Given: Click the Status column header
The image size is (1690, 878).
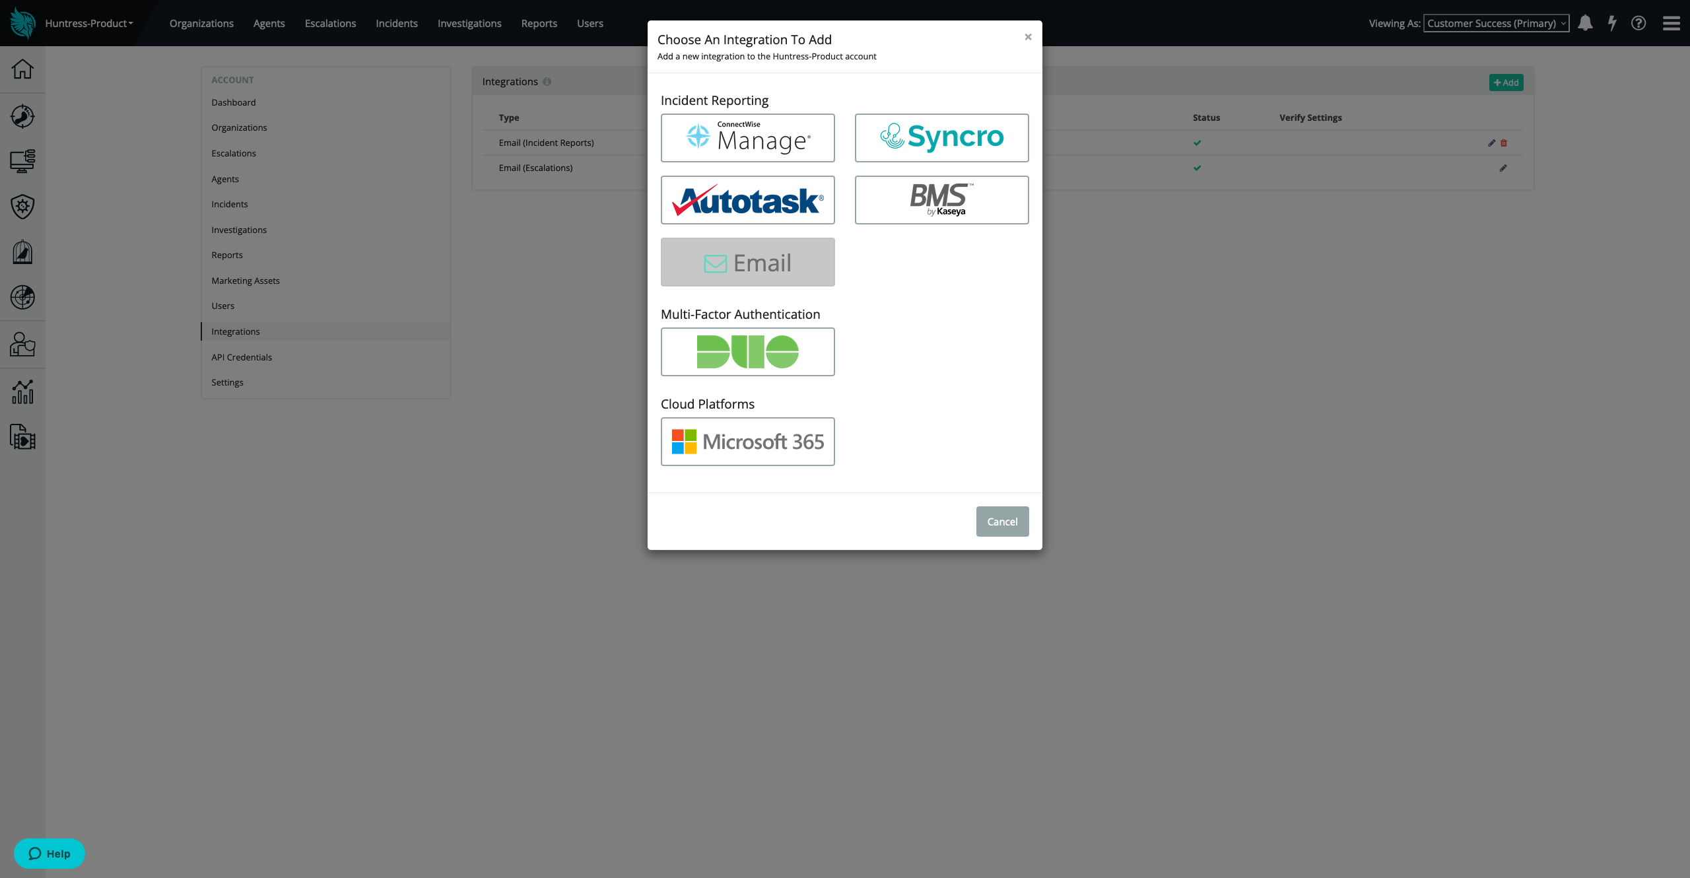Looking at the screenshot, I should 1206,118.
